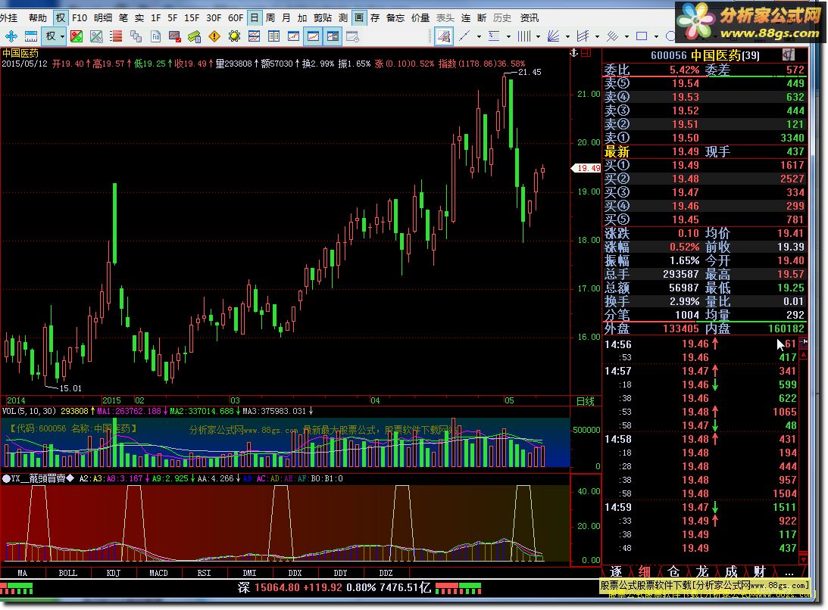Toggle the 日 daily period button

pos(254,17)
